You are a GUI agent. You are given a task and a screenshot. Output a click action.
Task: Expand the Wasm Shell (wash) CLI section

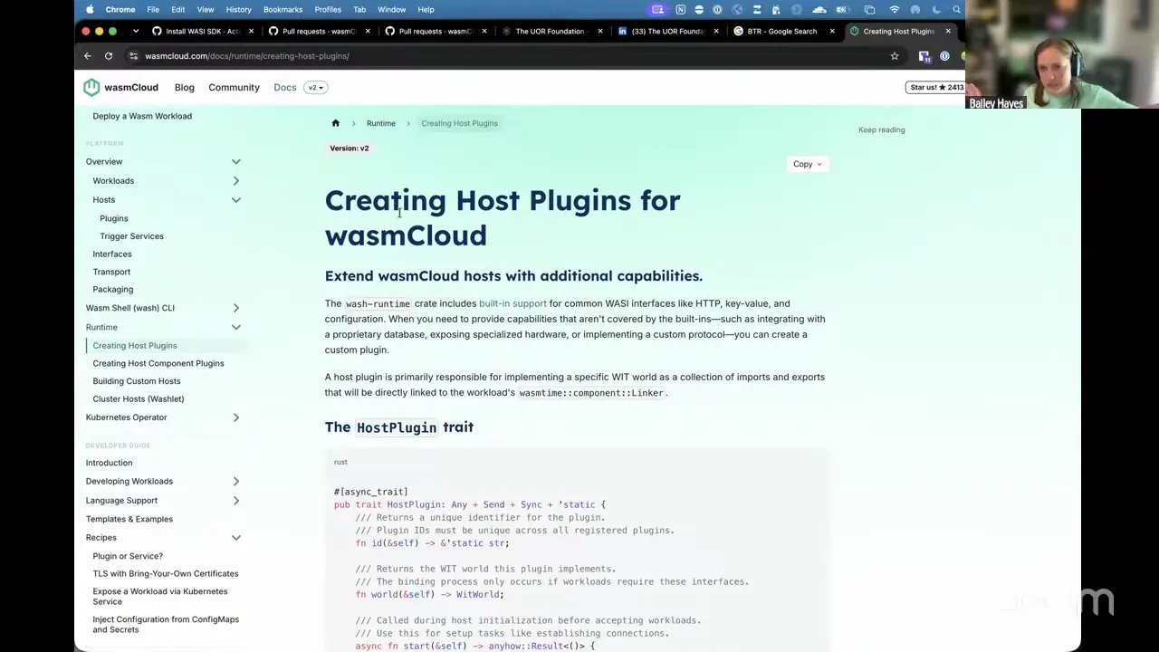[235, 308]
